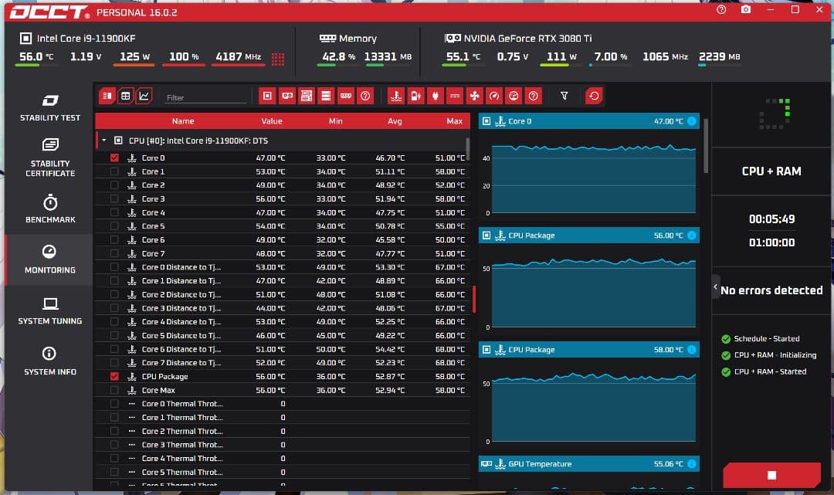Check the Core 3 temperature checkbox

coord(114,199)
